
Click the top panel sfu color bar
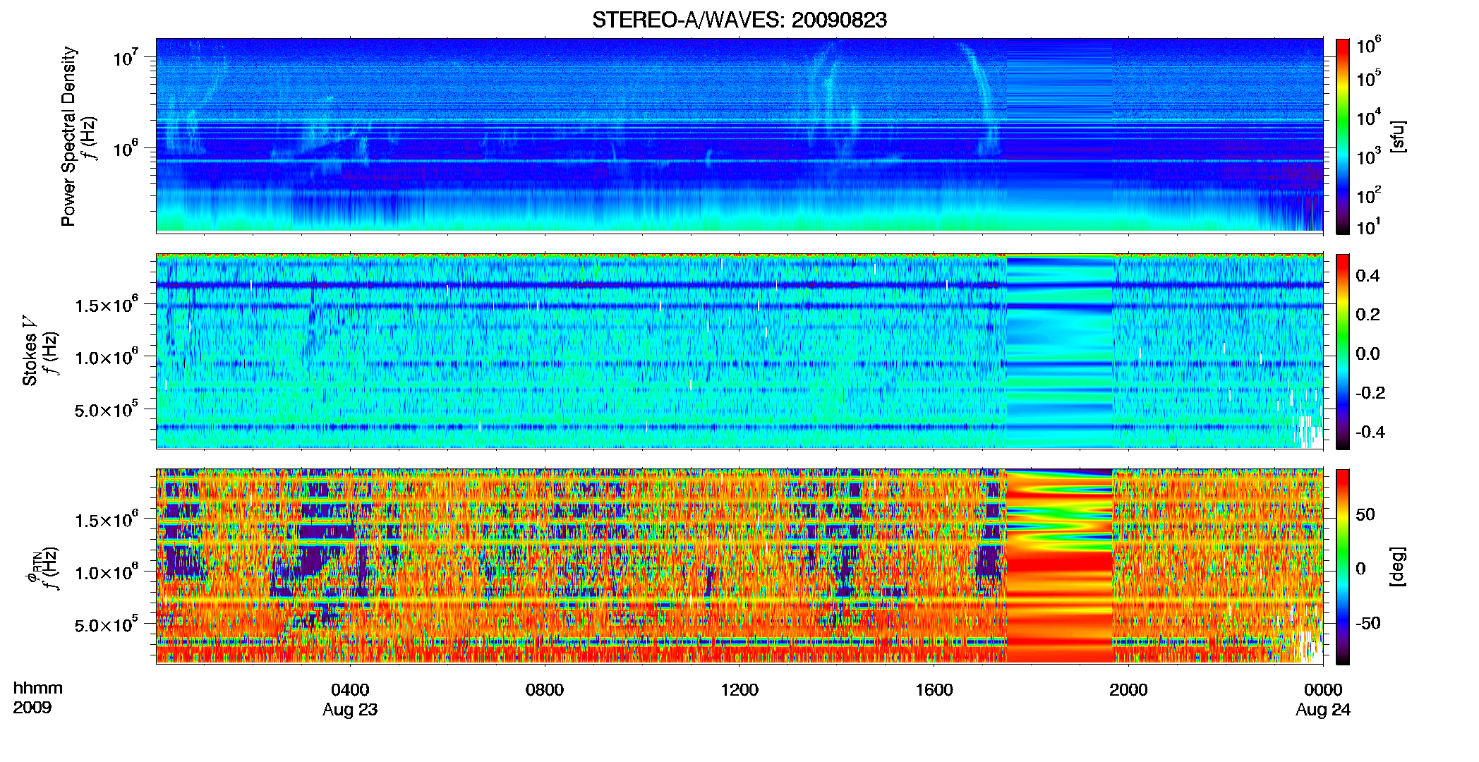pyautogui.click(x=1343, y=136)
